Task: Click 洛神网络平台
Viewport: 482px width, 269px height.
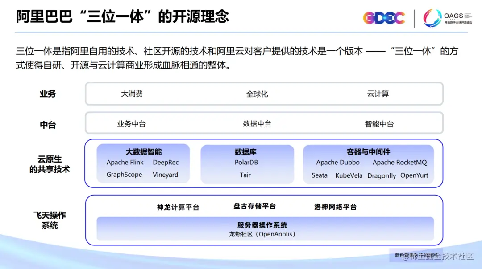Action: 335,207
